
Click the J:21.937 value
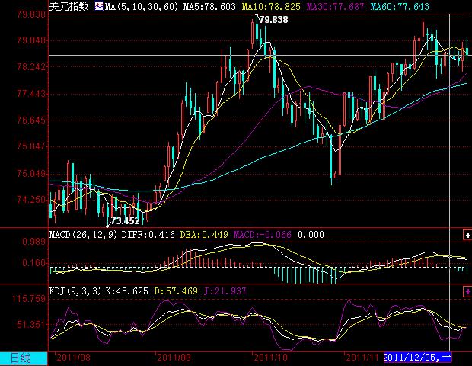[x=225, y=291]
